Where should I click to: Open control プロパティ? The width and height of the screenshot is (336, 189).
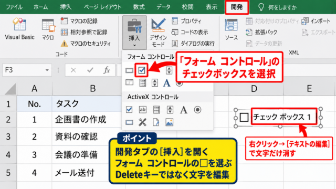[186, 21]
